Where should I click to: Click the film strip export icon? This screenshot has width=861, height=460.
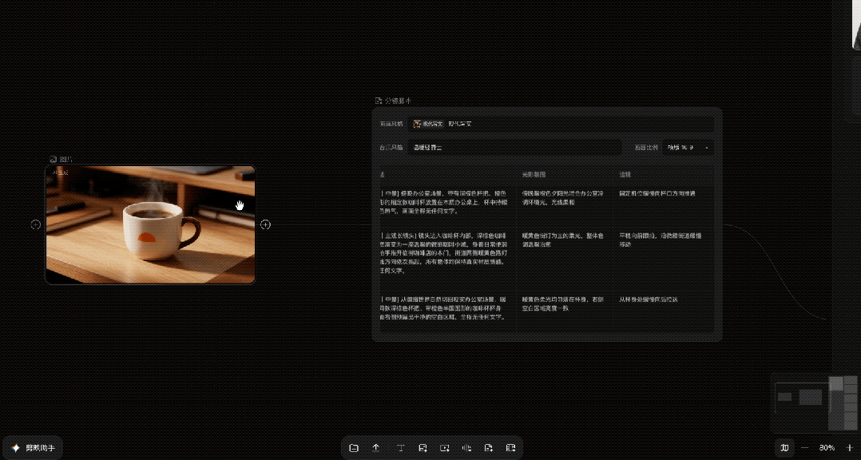click(510, 448)
